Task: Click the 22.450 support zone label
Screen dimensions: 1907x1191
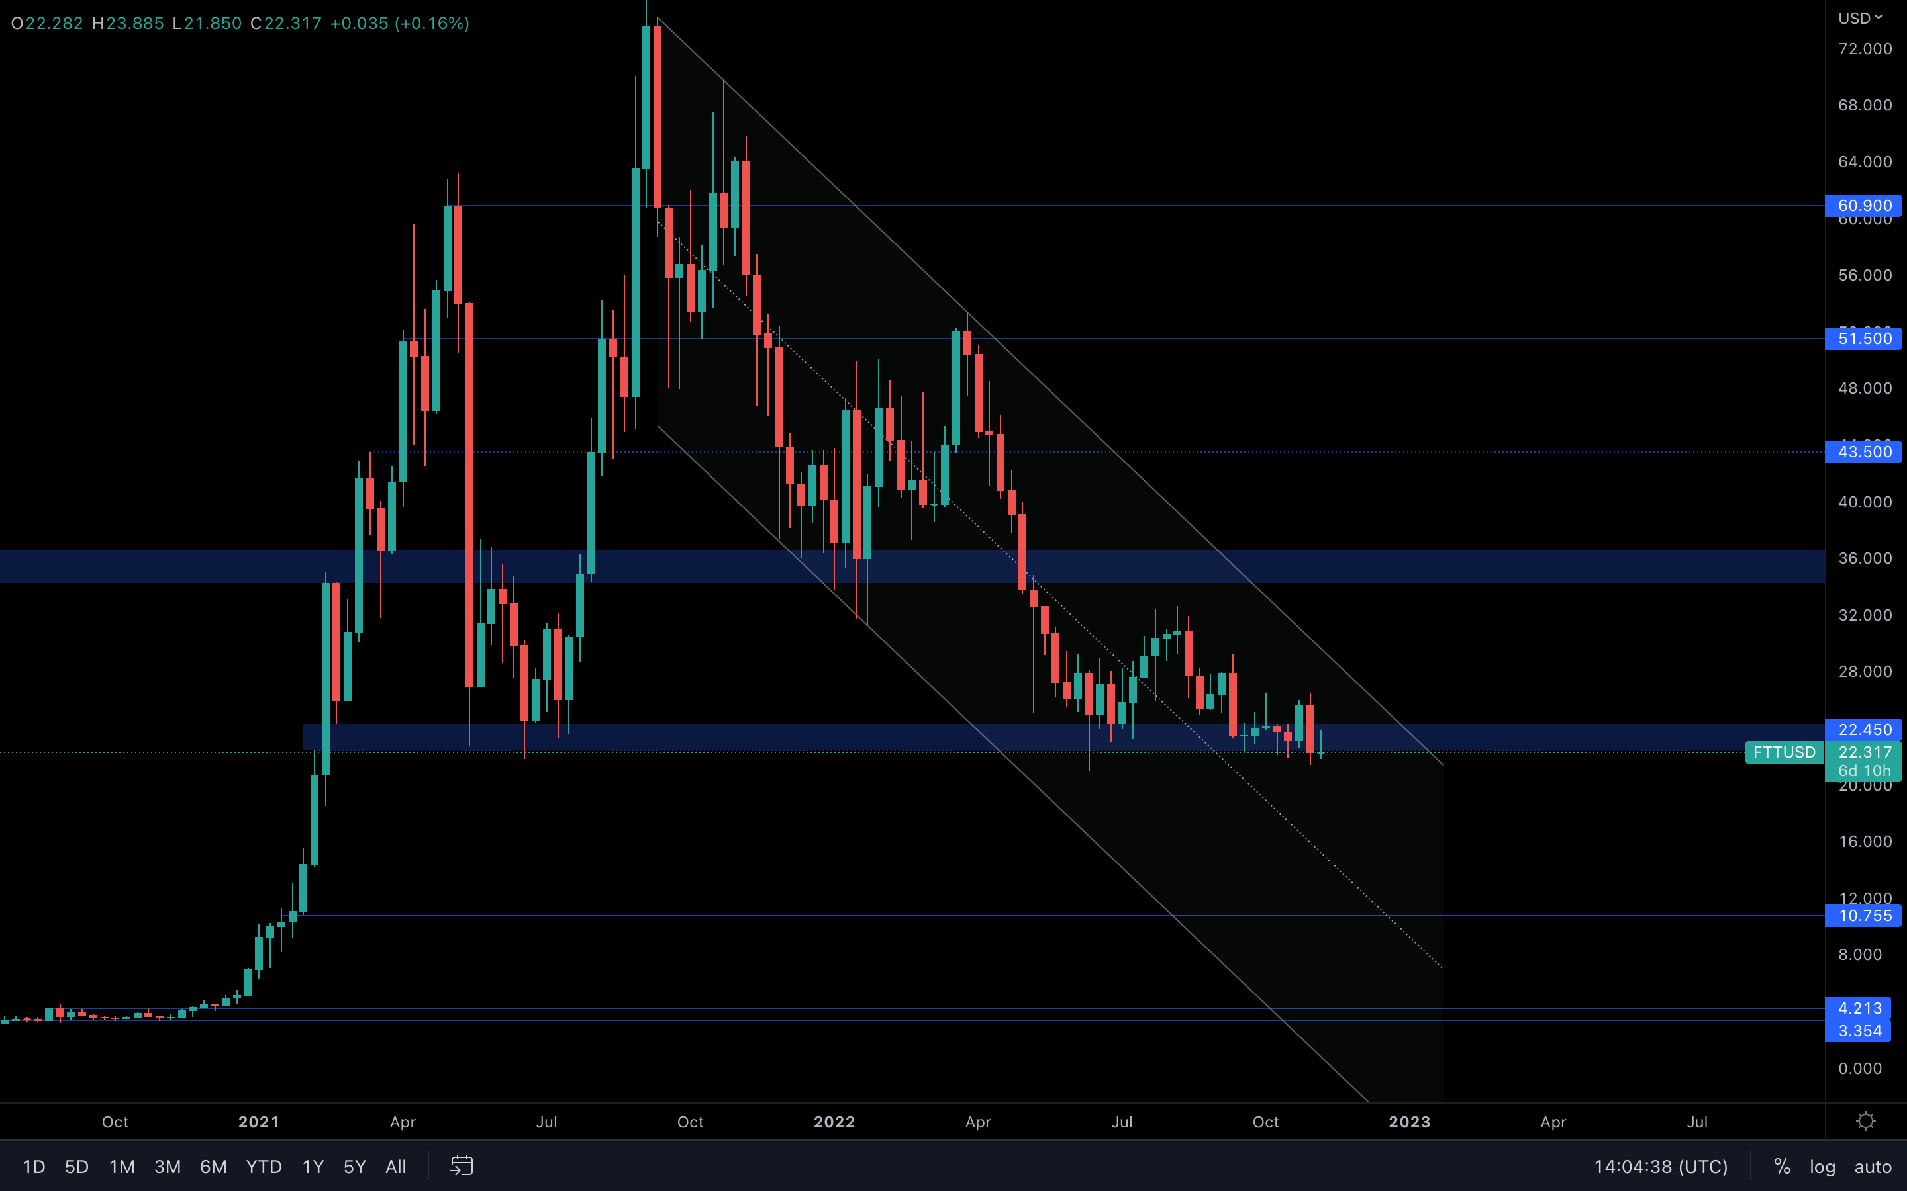Action: point(1864,729)
